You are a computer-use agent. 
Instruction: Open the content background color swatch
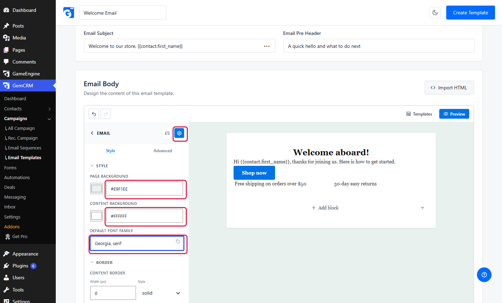[97, 216]
